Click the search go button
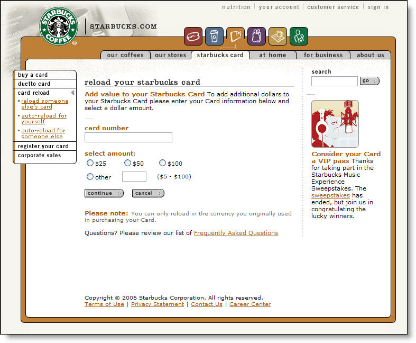The width and height of the screenshot is (416, 343). (x=369, y=81)
